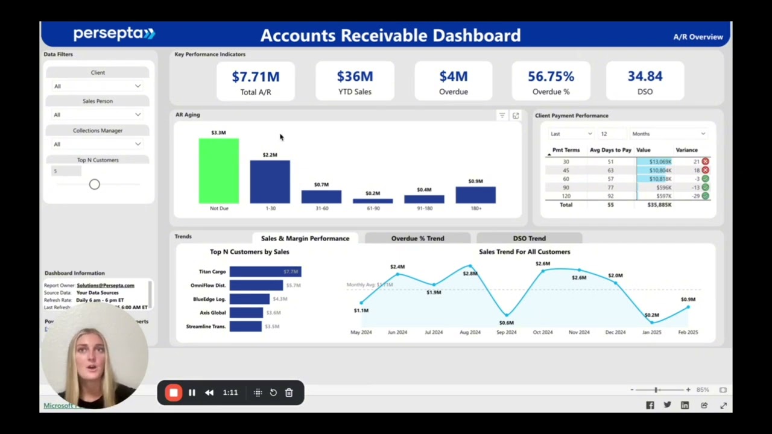Viewport: 772px width, 434px height.
Task: Stop the screen recording with red button
Action: 174,392
